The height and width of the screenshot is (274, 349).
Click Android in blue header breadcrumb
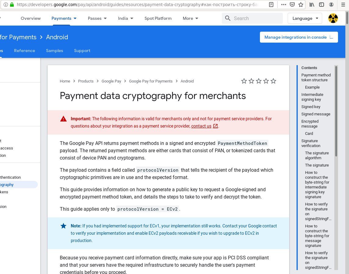coord(57,37)
